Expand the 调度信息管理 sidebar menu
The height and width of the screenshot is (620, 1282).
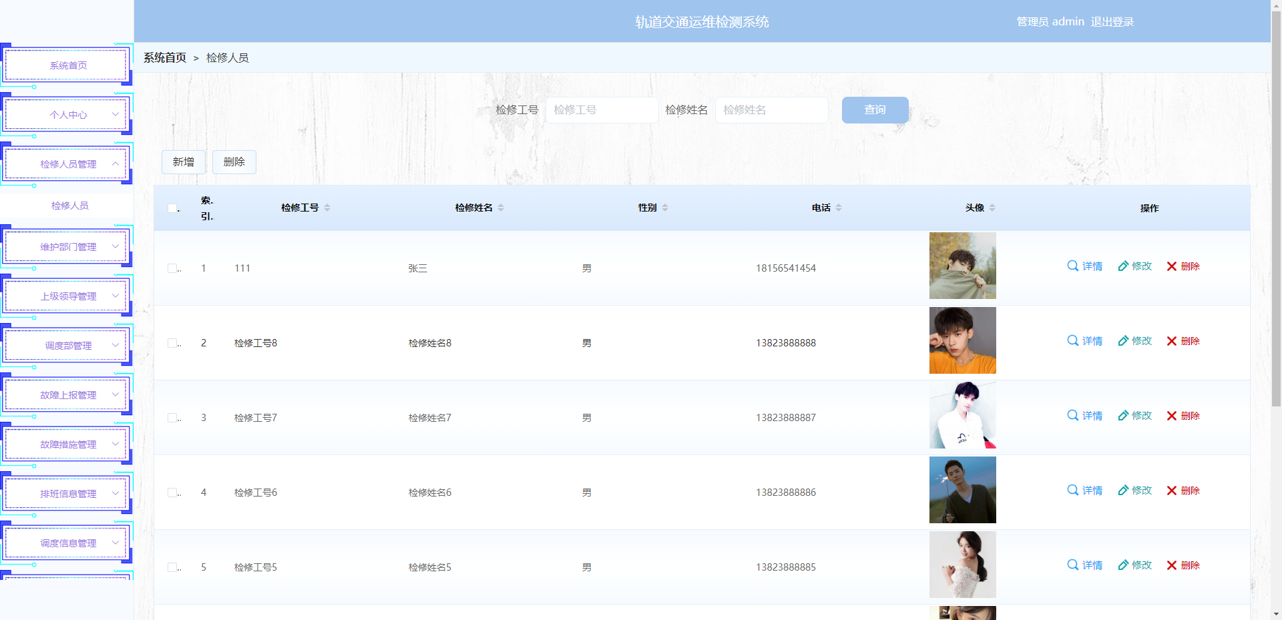pos(67,543)
